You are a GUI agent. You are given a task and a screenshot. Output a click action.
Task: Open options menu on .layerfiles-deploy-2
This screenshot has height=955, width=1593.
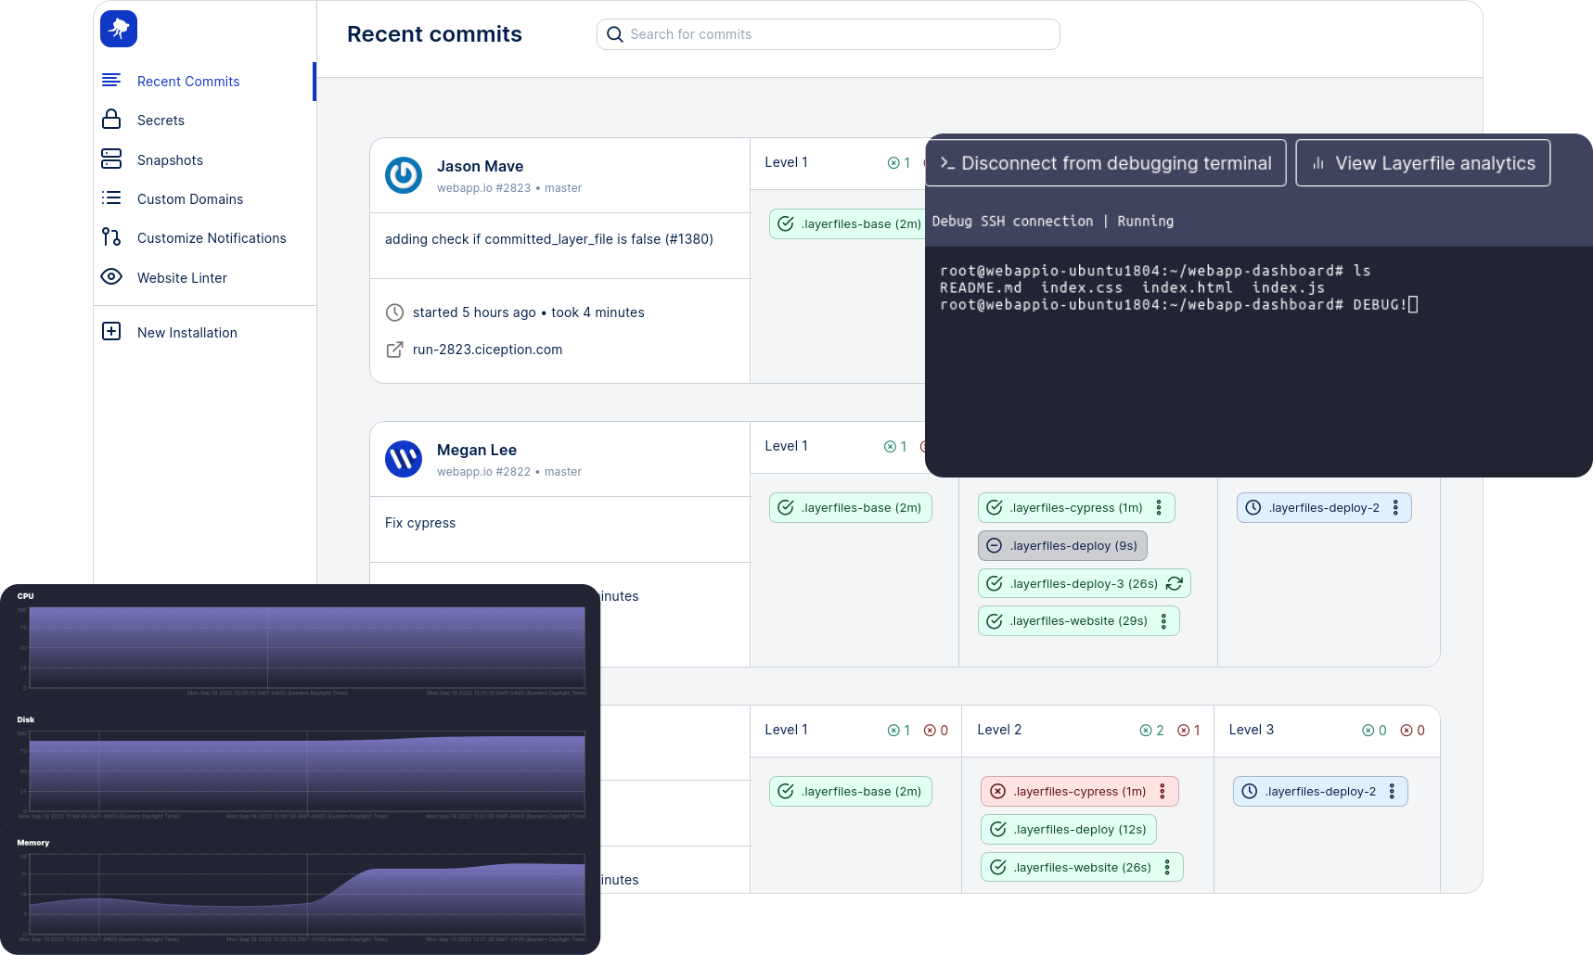pyautogui.click(x=1395, y=507)
